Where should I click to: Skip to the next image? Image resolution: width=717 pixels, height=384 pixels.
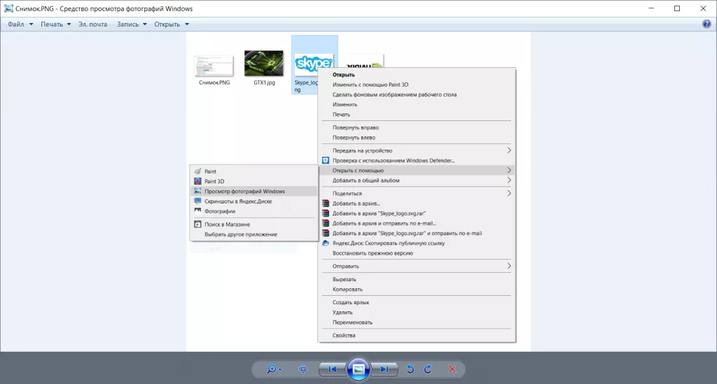(x=384, y=369)
